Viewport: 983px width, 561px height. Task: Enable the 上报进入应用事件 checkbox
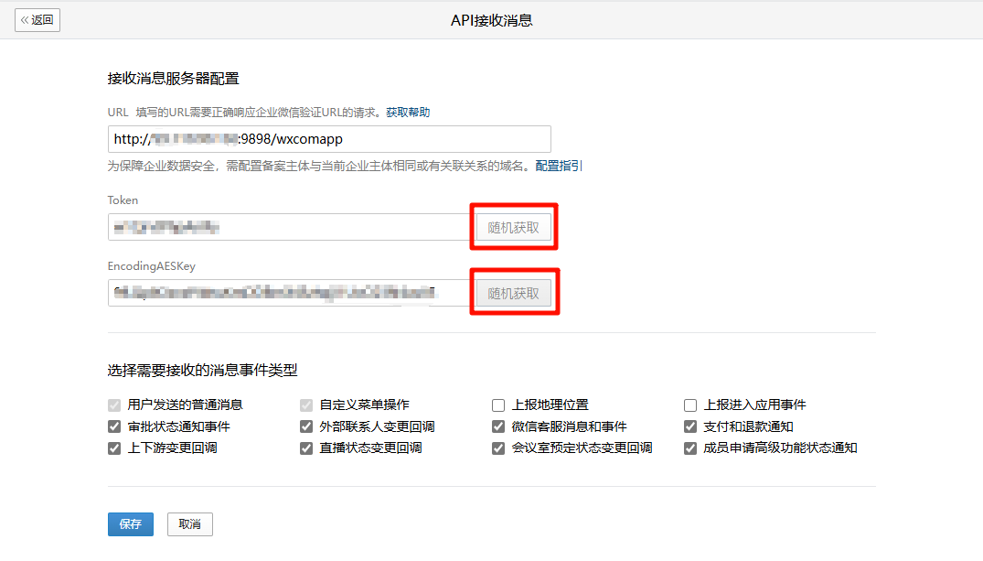click(690, 405)
